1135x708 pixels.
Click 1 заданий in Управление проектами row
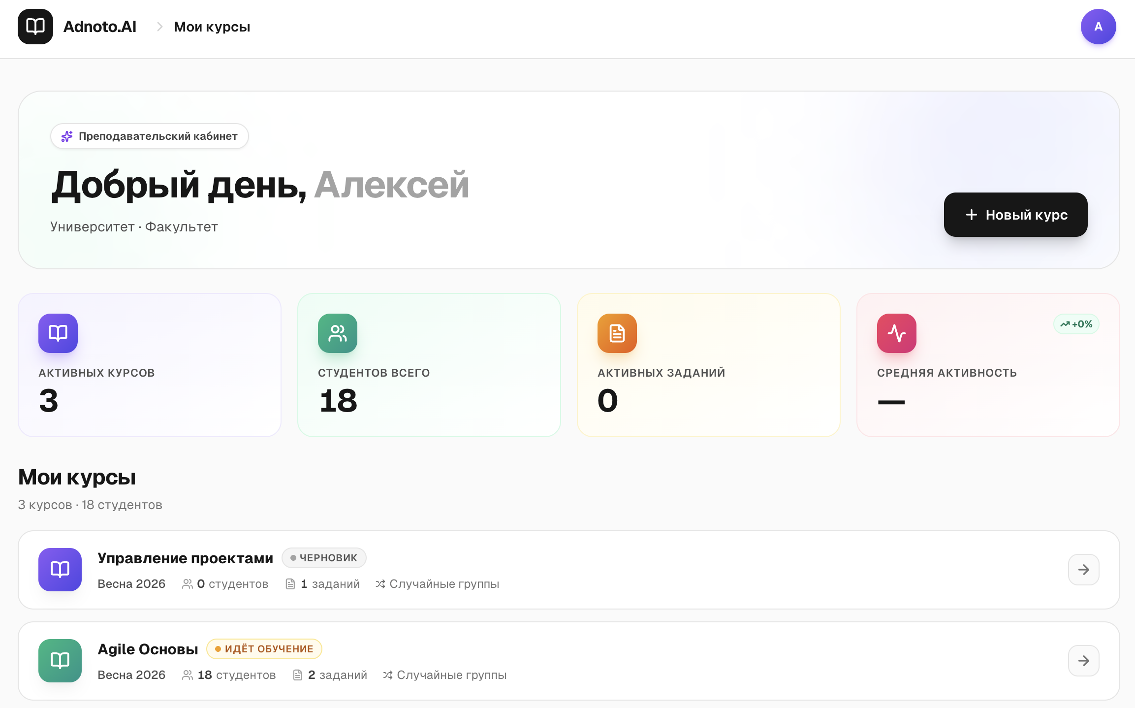click(330, 584)
